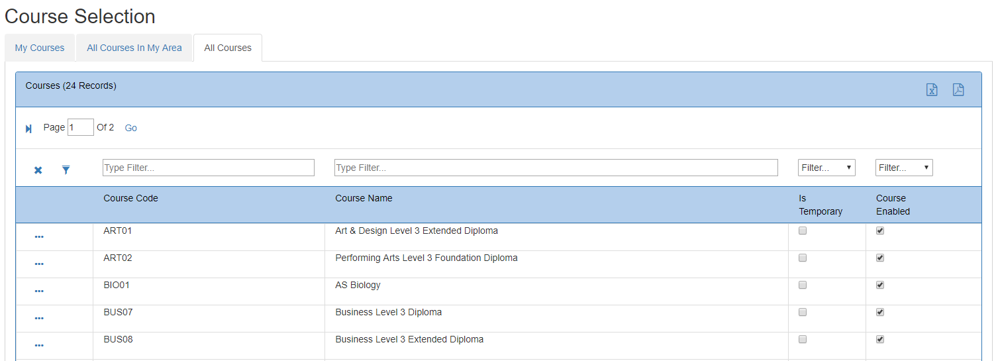Open row options for BUS08
Image resolution: width=996 pixels, height=361 pixels.
(x=39, y=345)
